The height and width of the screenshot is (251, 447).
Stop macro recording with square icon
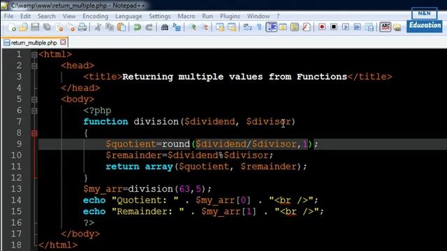pos(334,27)
